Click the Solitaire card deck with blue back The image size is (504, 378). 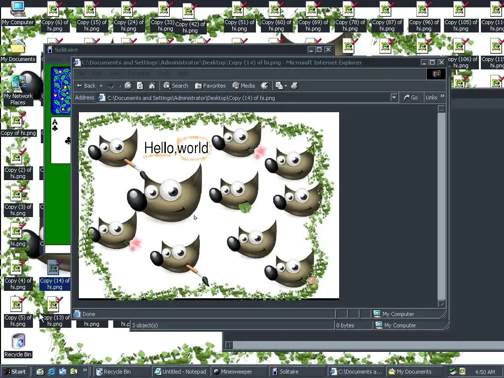61,91
